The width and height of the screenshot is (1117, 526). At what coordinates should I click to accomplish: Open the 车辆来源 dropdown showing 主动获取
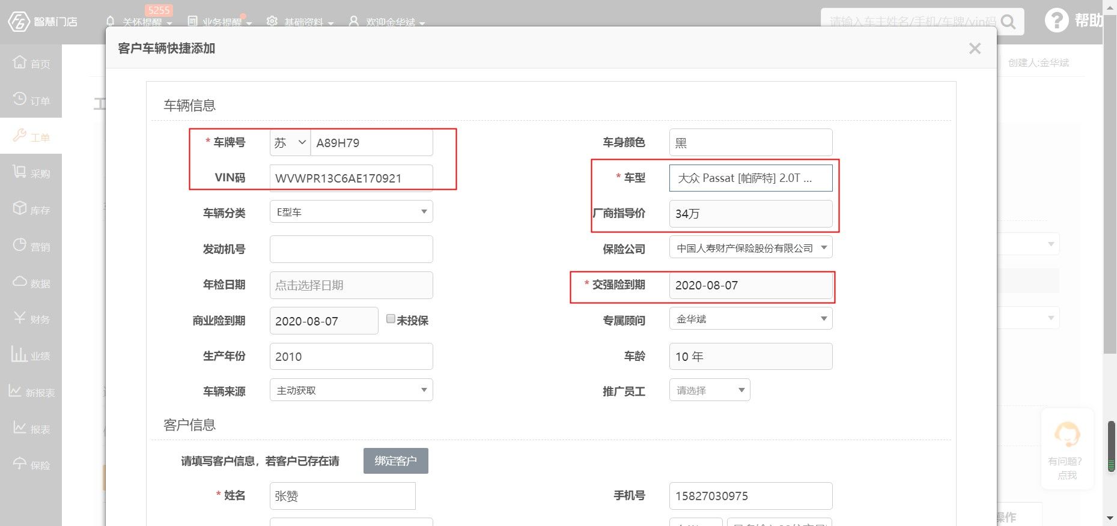point(351,390)
